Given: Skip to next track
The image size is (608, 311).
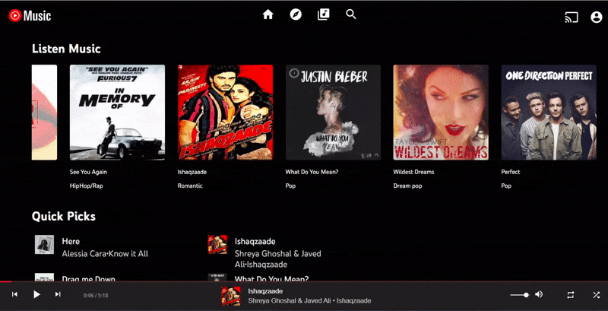Looking at the screenshot, I should [x=58, y=294].
